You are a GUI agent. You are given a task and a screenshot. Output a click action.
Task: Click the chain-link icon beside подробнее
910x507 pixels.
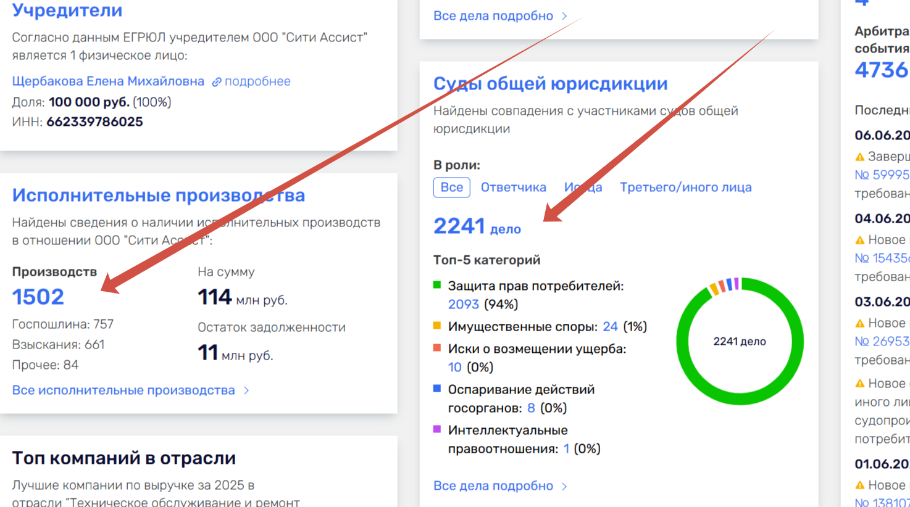(217, 82)
